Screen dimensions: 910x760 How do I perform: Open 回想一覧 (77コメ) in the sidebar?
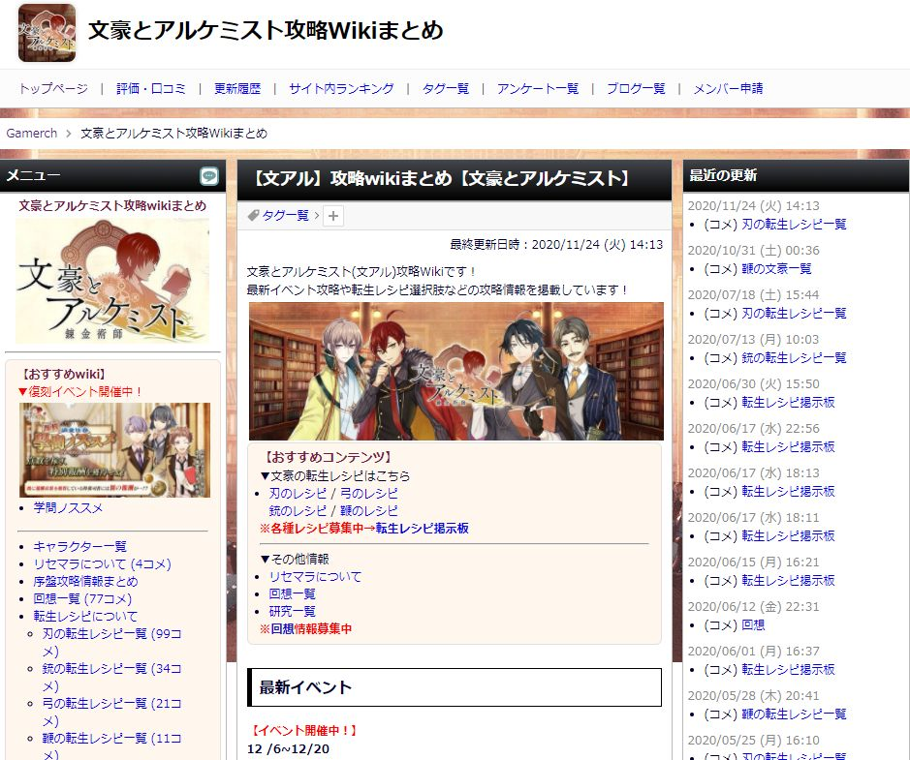point(82,599)
